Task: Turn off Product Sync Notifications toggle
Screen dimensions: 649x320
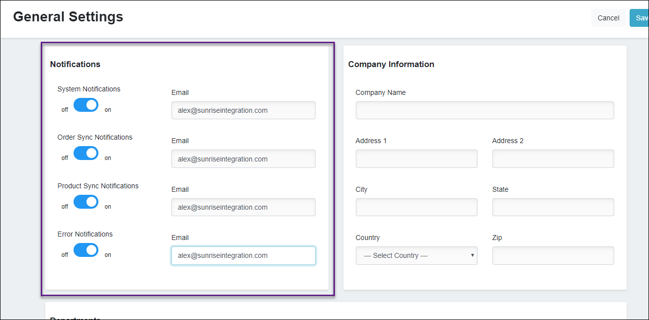Action: 86,202
